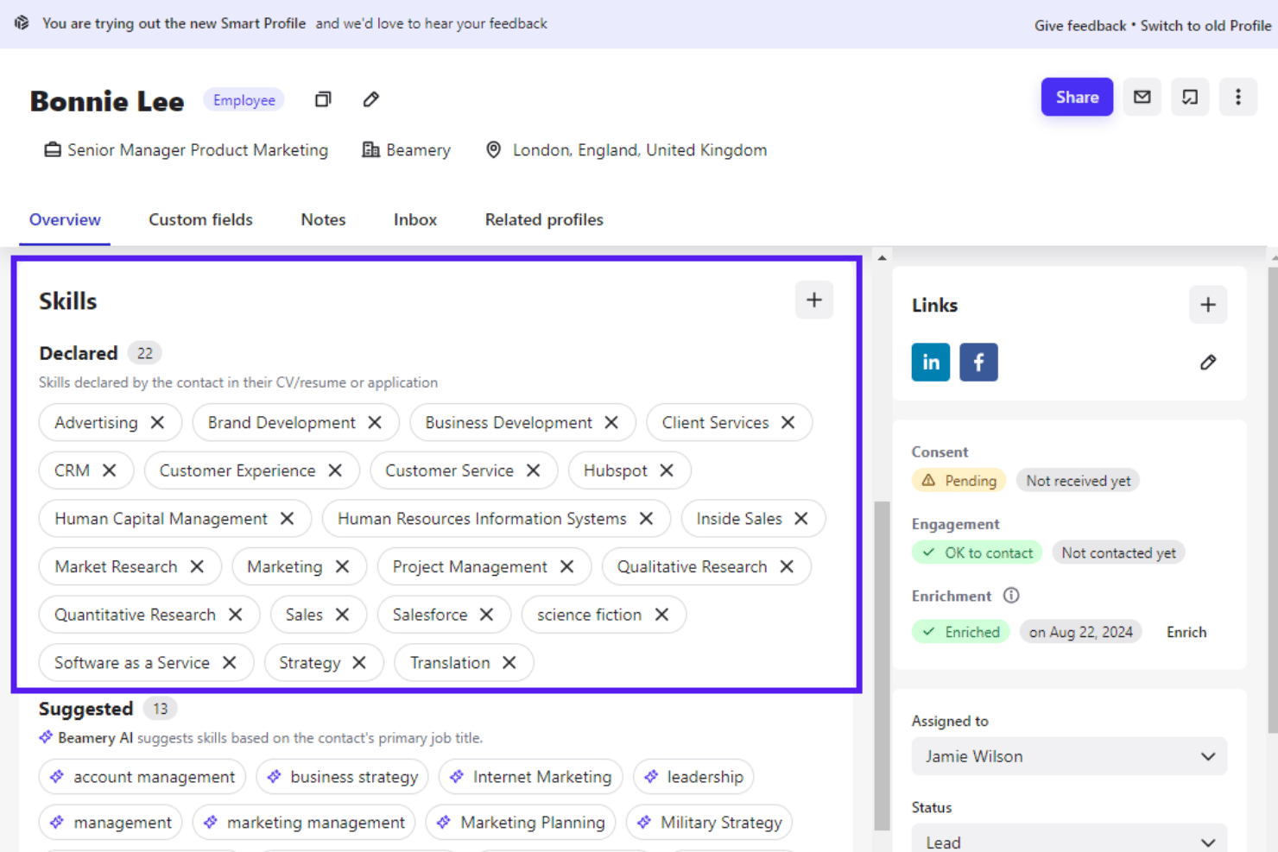Remove the Advertising skill
Screen dimensions: 1278x852
[157, 422]
